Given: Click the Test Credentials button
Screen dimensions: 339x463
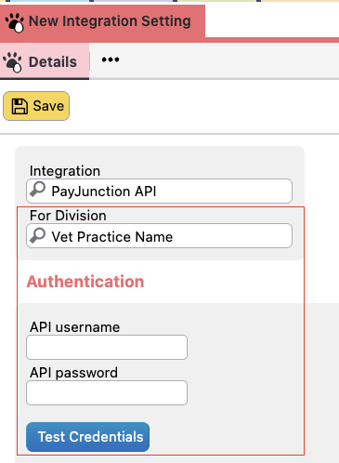Looking at the screenshot, I should click(x=88, y=437).
